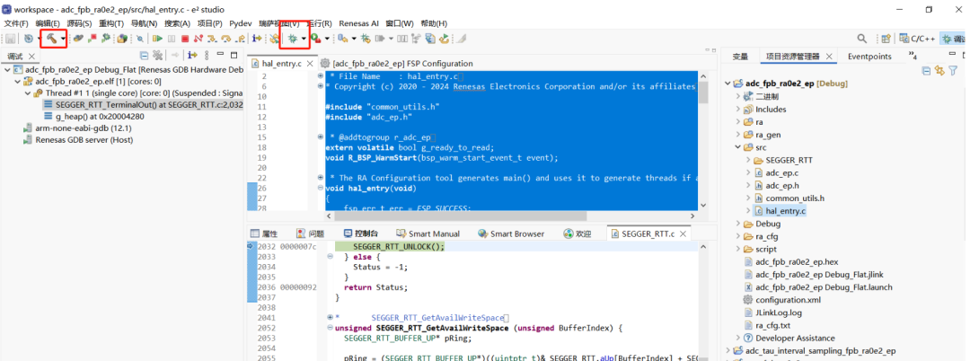Image resolution: width=970 pixels, height=361 pixels.
Task: Click Remove All Terminated Launches icon
Action: coord(158,56)
